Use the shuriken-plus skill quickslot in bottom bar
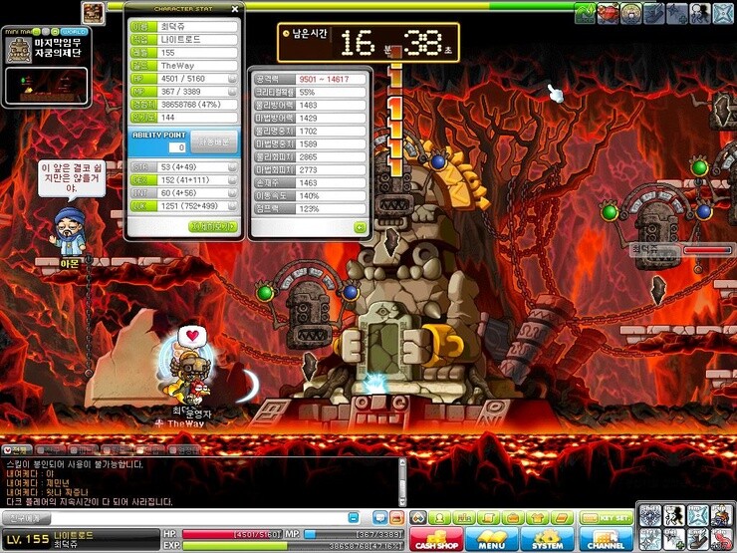 (x=674, y=540)
